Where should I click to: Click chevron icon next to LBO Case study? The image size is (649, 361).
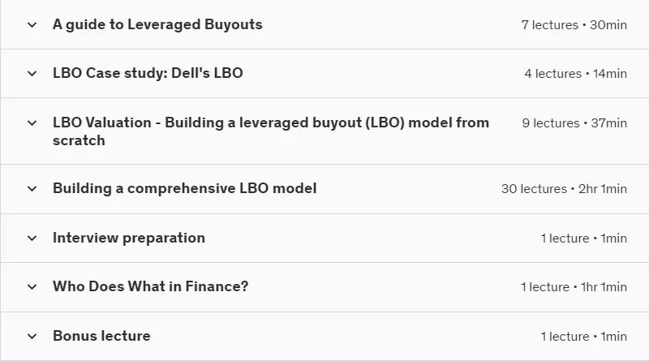(x=32, y=74)
